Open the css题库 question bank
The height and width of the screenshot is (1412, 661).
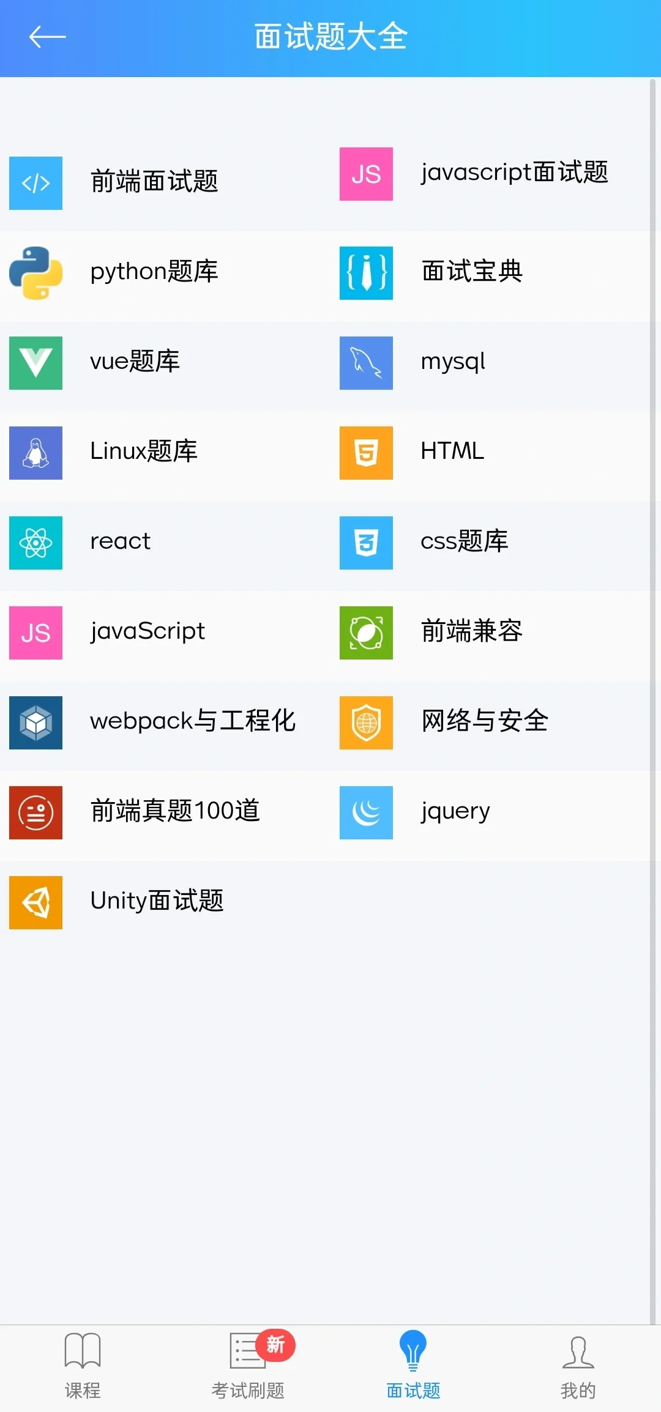coord(465,541)
